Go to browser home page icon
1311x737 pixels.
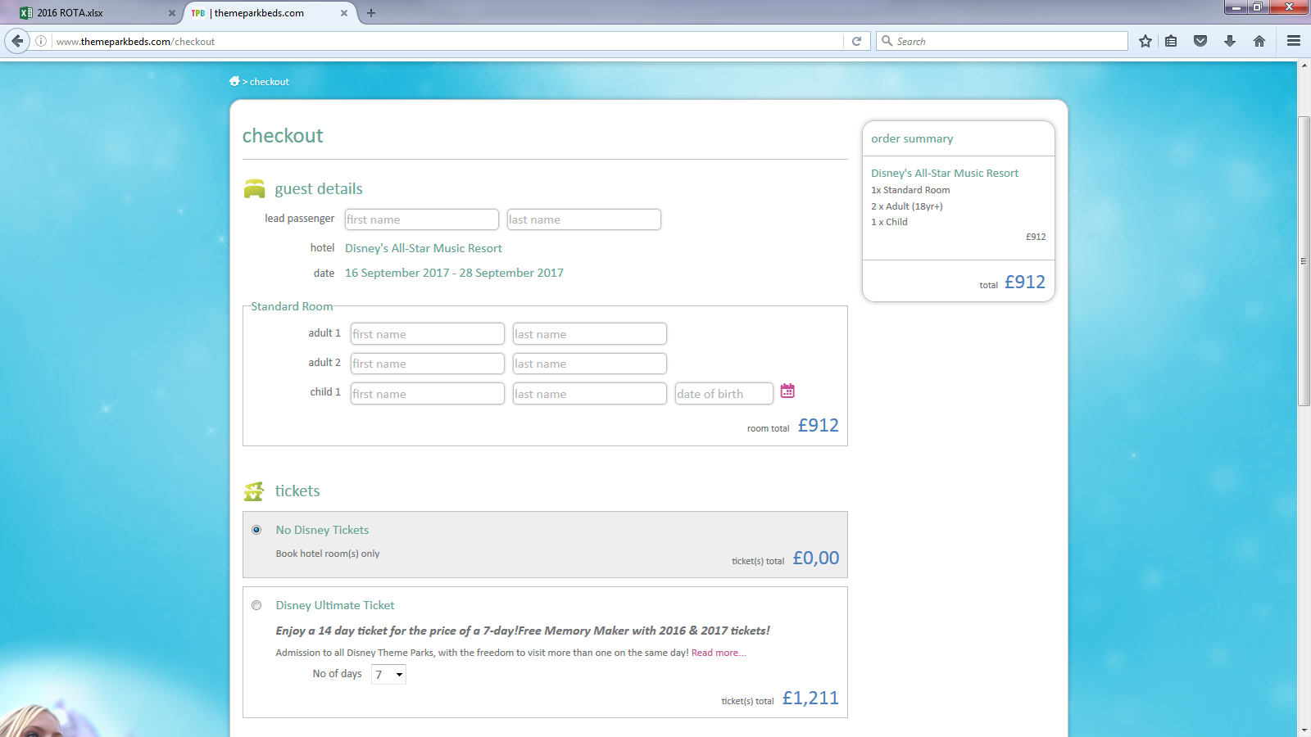pyautogui.click(x=1259, y=41)
